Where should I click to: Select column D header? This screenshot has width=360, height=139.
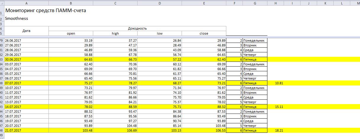159,3
